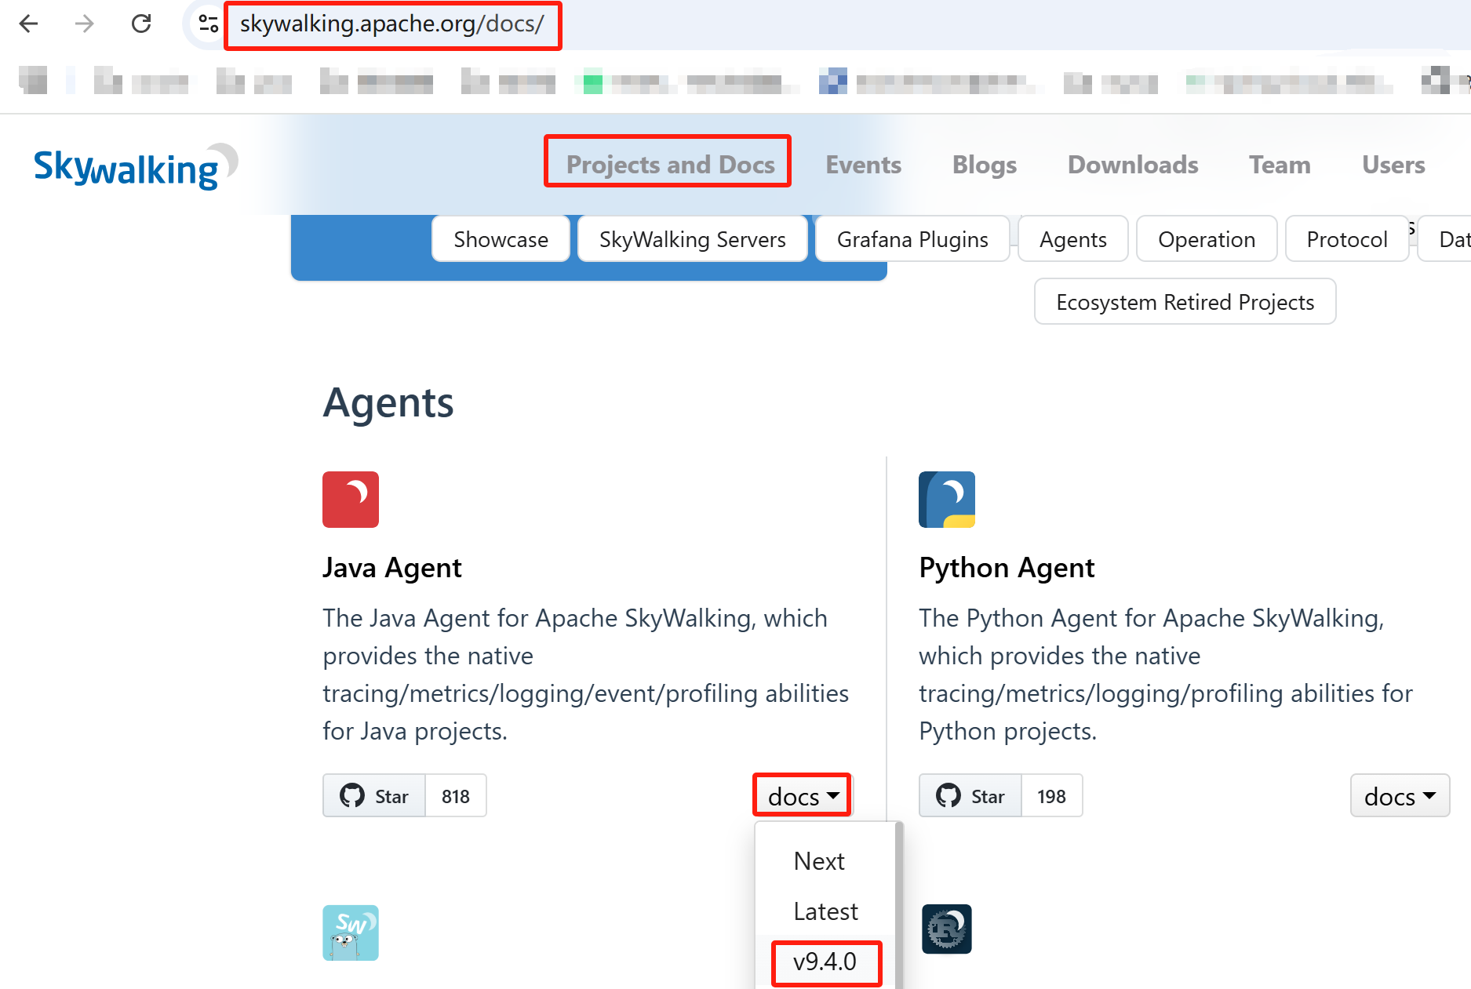This screenshot has height=989, width=1471.
Task: Click the Rust agent gear icon
Action: (947, 929)
